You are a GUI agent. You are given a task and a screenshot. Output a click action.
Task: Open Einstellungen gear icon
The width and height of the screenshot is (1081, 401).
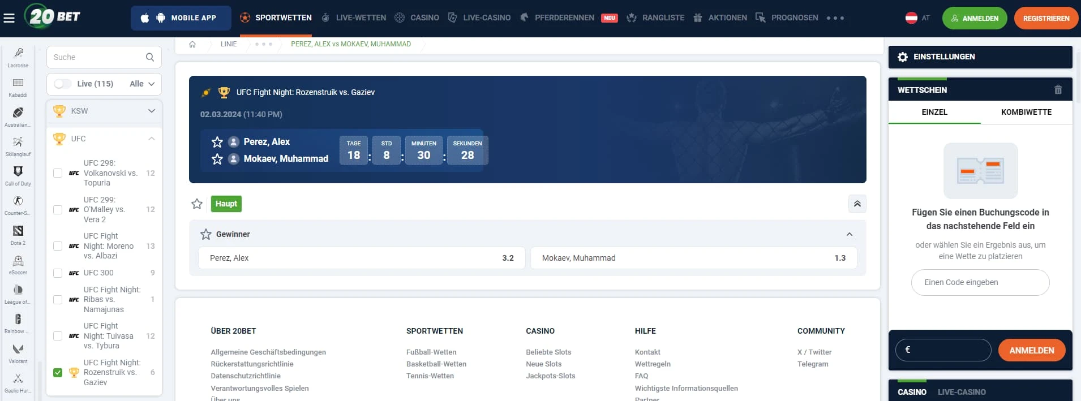903,57
